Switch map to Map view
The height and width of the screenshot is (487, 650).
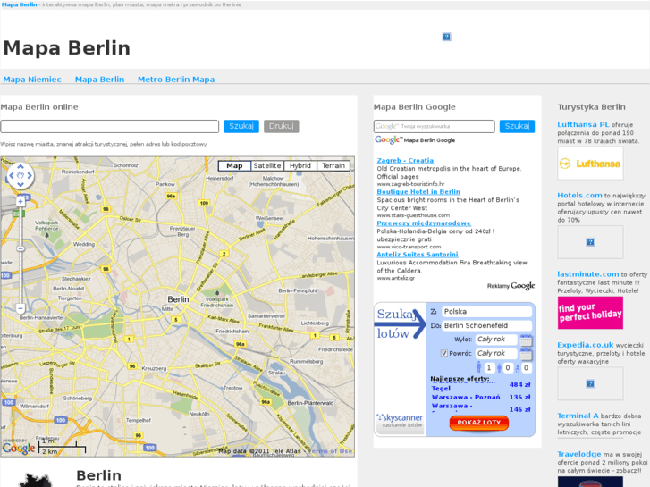(234, 166)
